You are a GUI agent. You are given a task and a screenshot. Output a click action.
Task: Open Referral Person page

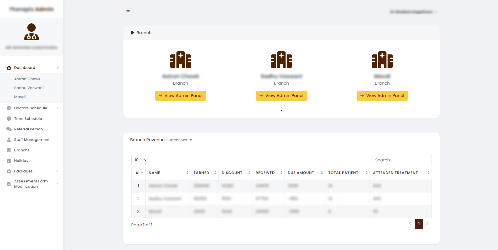click(x=28, y=129)
